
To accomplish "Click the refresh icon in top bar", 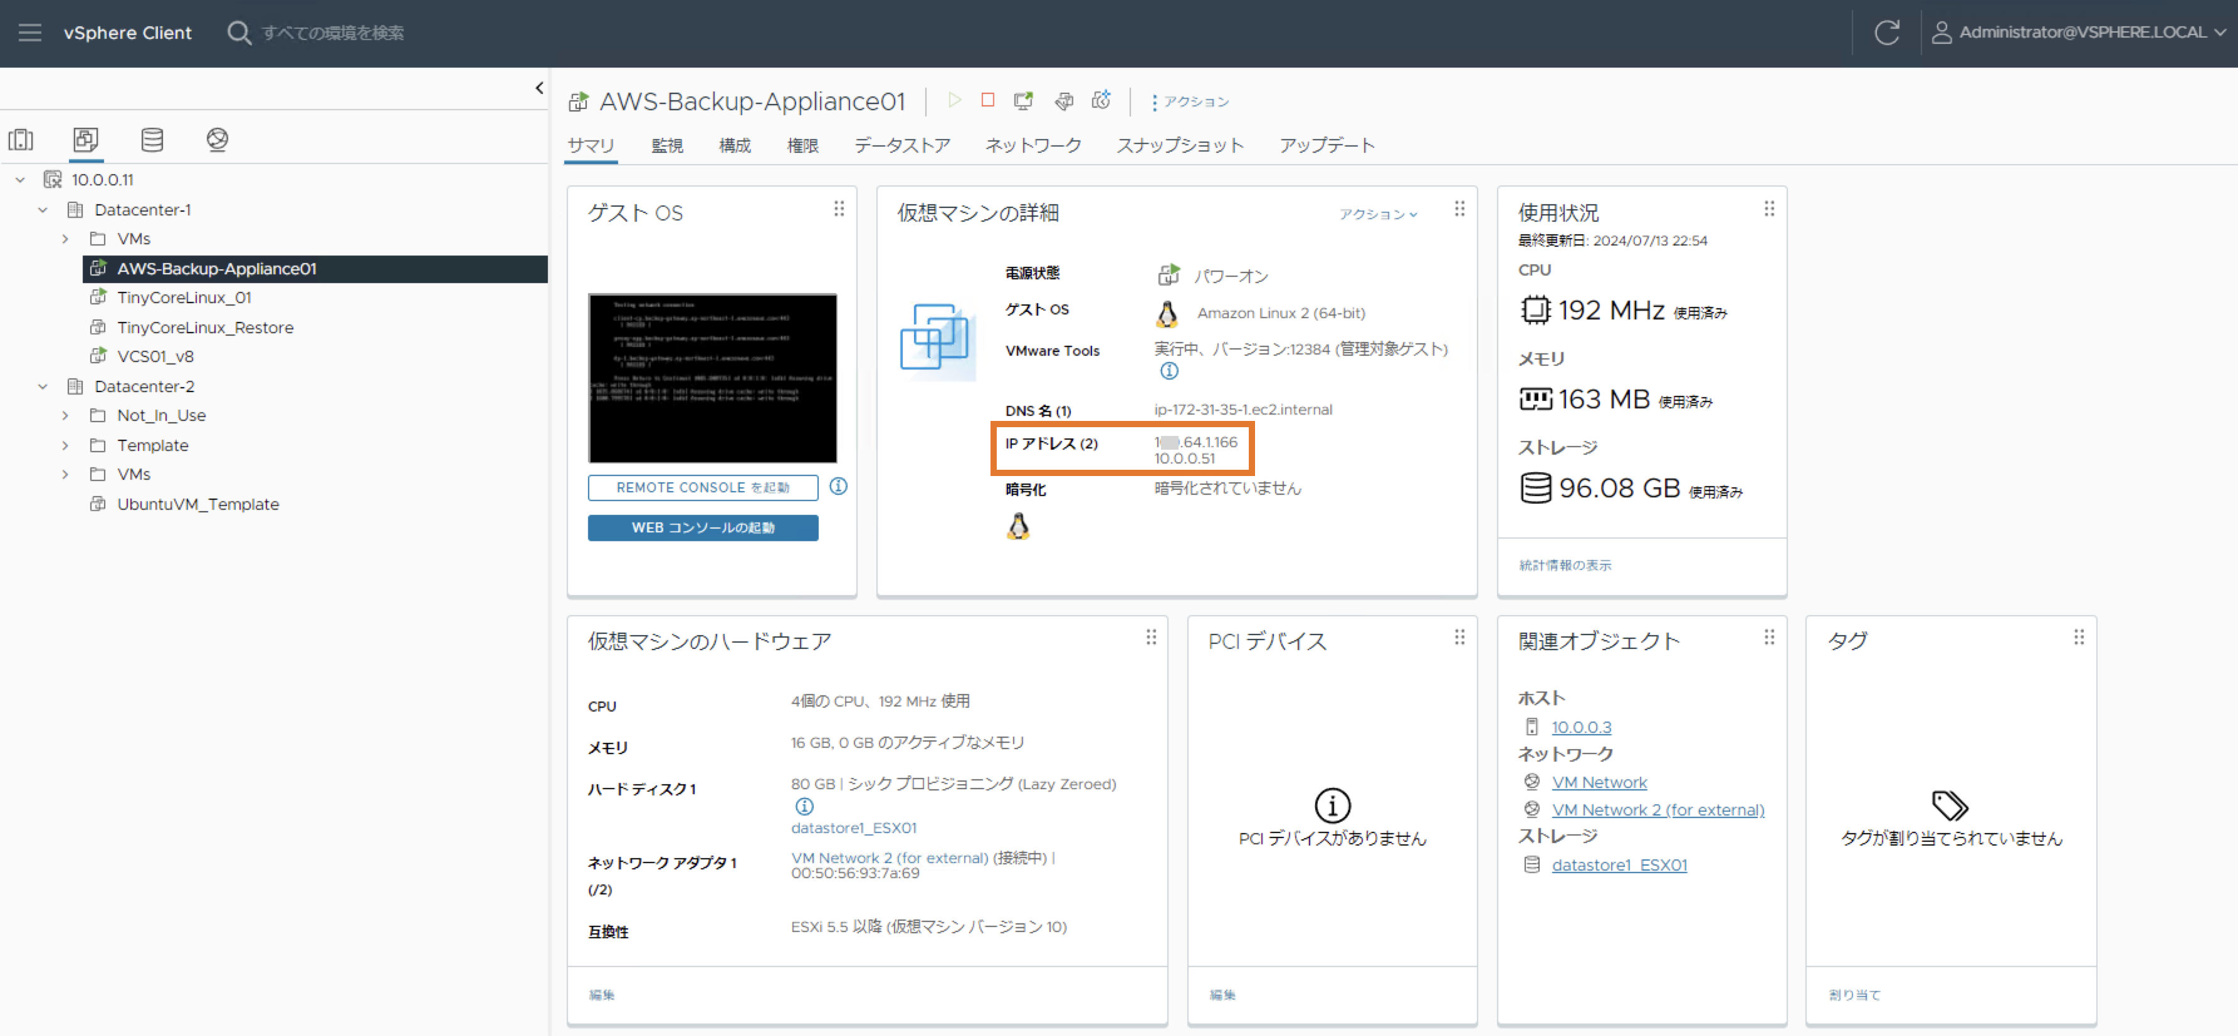I will 1886,33.
